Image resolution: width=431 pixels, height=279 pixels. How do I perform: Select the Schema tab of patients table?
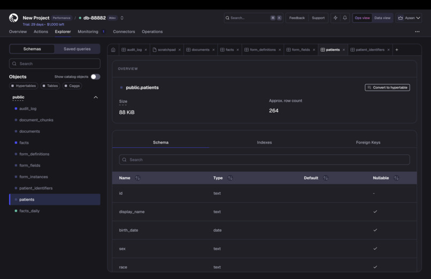pyautogui.click(x=161, y=142)
